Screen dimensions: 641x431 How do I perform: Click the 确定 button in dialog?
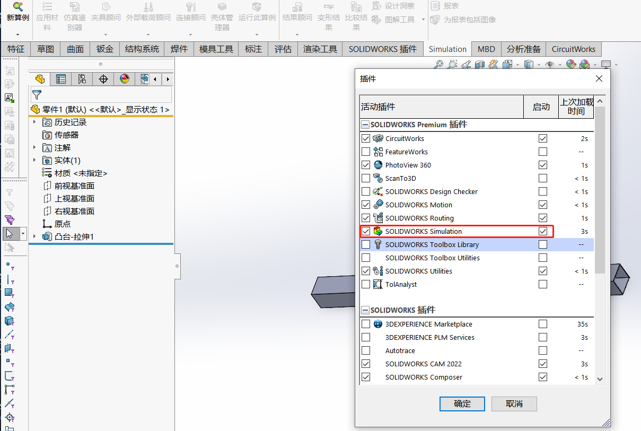(462, 404)
